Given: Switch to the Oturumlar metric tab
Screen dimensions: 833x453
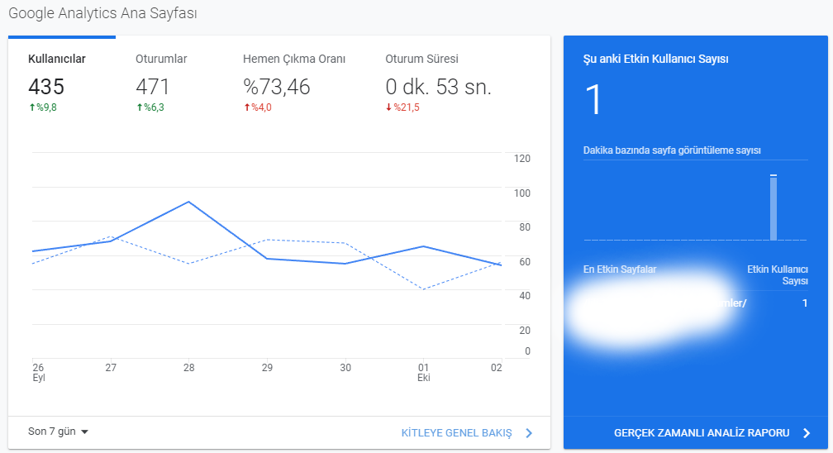Looking at the screenshot, I should (x=169, y=81).
